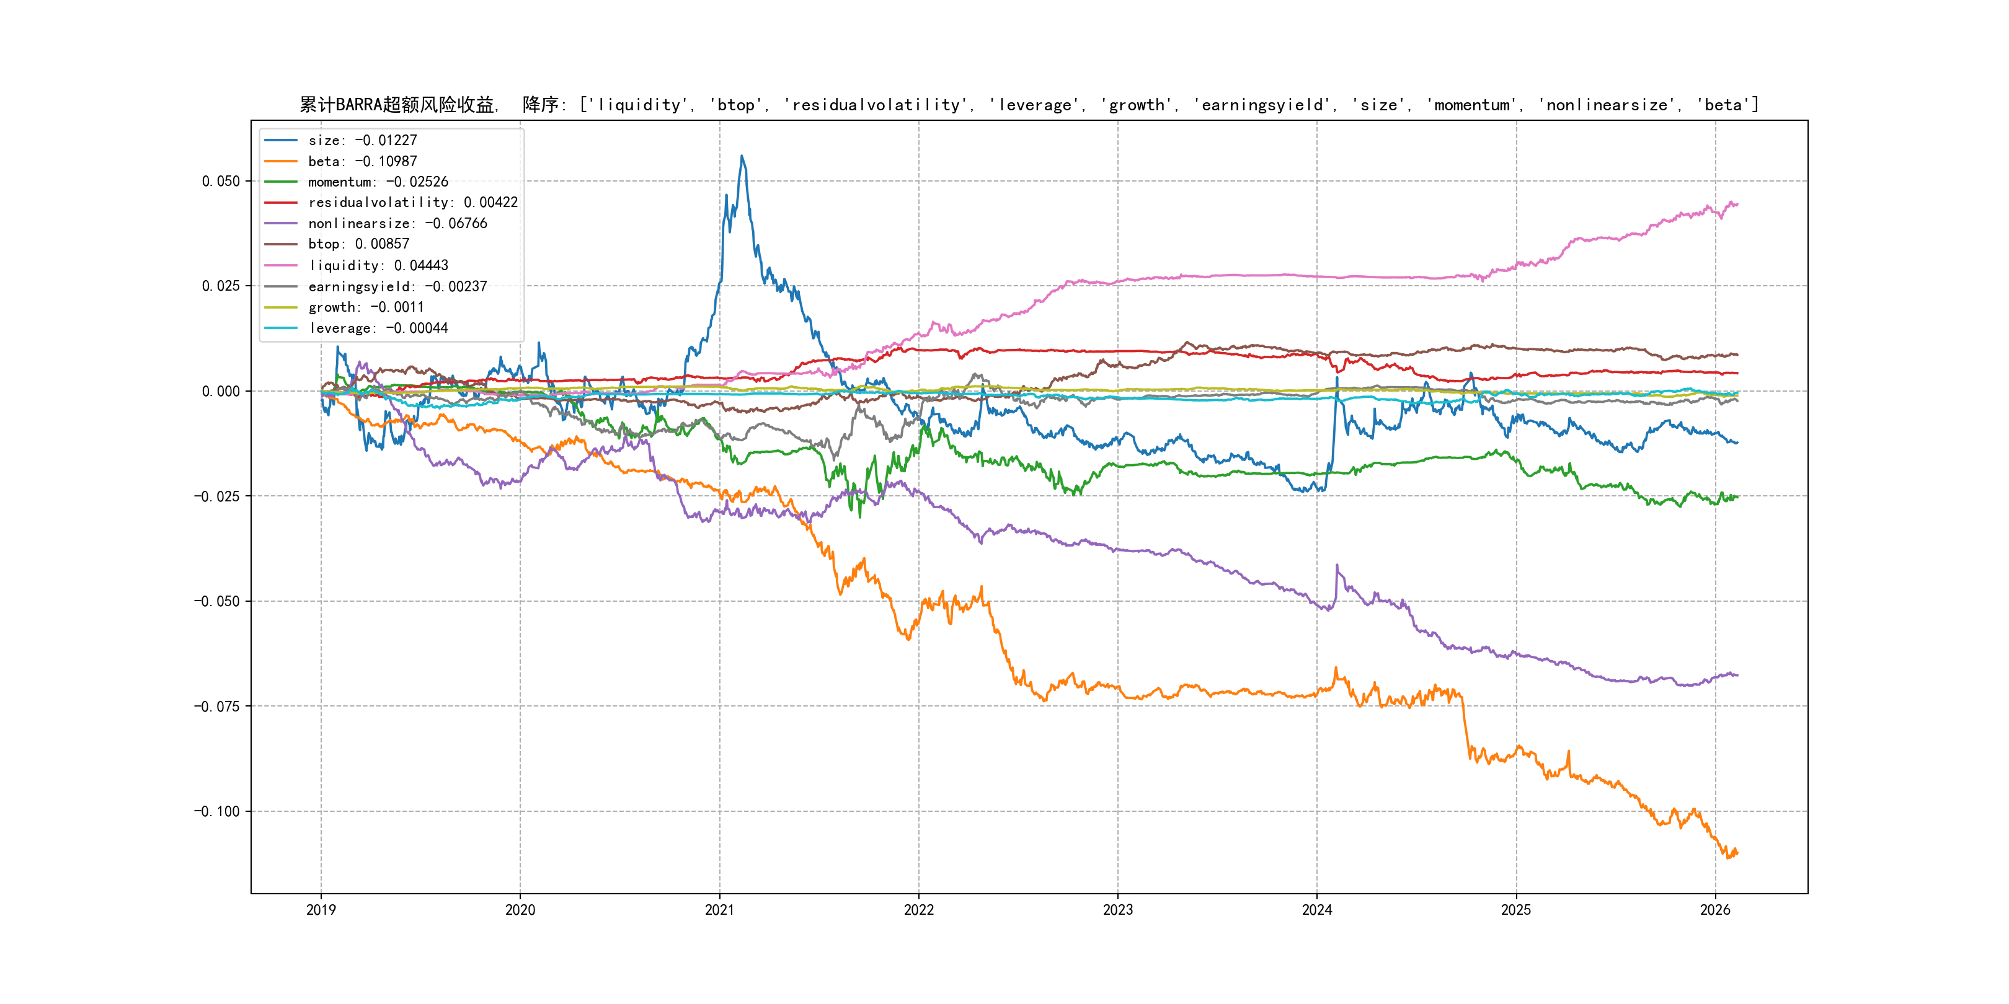Click the brown btop legend line swatch
This screenshot has width=2009, height=1004.
(281, 244)
